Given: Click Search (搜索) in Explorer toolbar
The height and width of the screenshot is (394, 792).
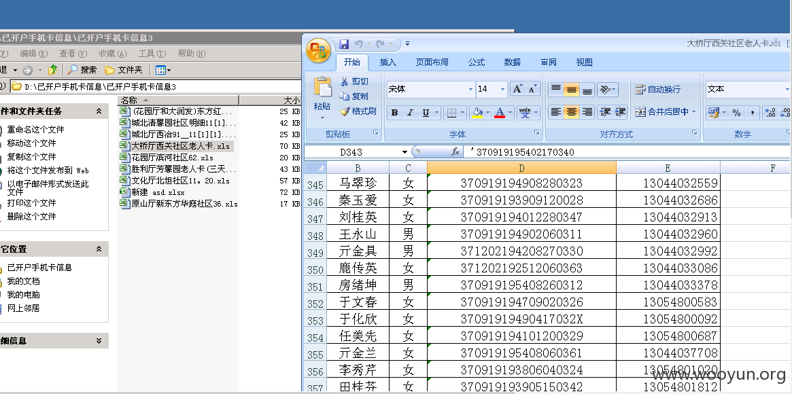Looking at the screenshot, I should pyautogui.click(x=82, y=69).
